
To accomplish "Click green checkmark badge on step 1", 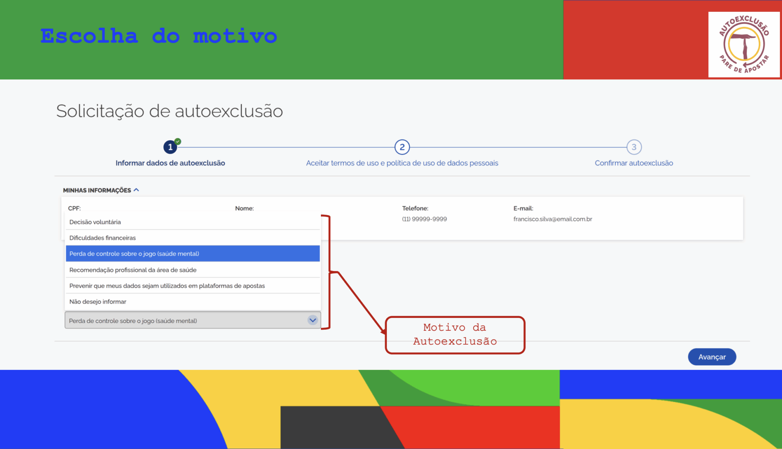I will tap(178, 141).
